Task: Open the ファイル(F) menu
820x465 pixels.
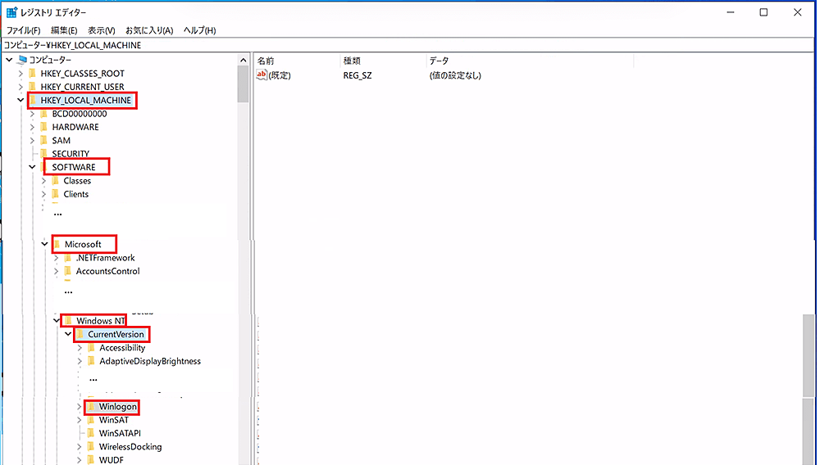Action: [x=24, y=30]
